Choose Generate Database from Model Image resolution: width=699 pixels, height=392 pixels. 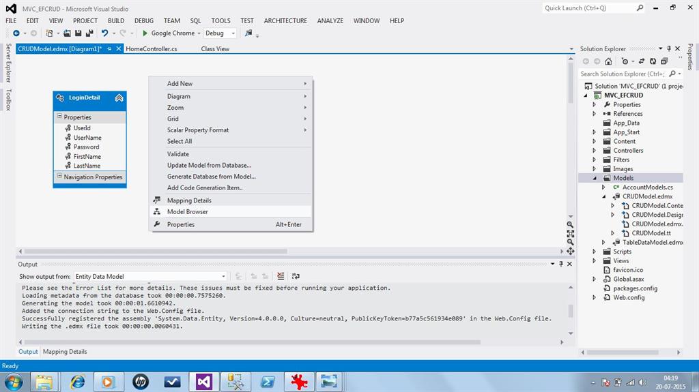point(231,177)
